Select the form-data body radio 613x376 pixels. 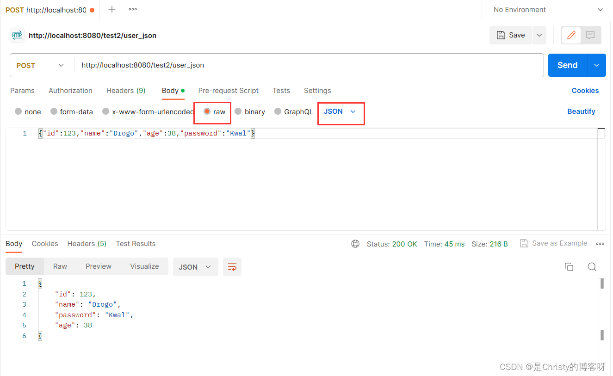click(x=54, y=111)
